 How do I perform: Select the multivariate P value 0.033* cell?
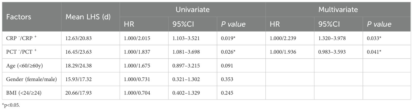(x=373, y=38)
